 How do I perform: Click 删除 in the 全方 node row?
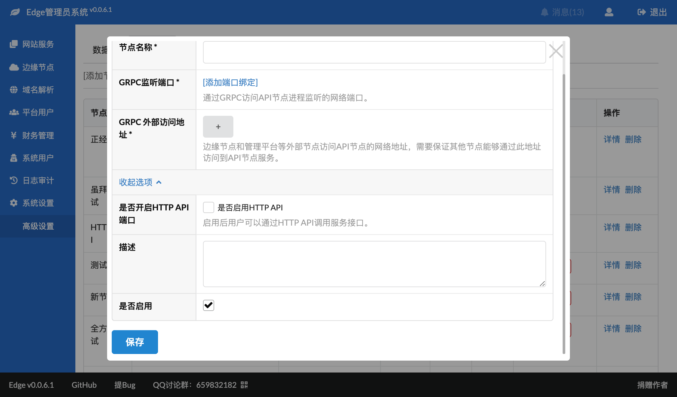(x=633, y=329)
